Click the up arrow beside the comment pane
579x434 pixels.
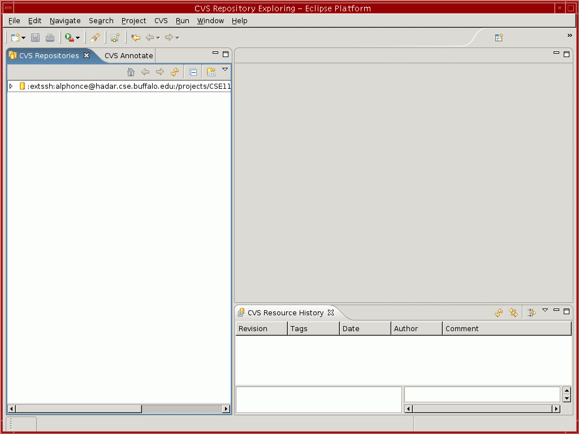(567, 390)
